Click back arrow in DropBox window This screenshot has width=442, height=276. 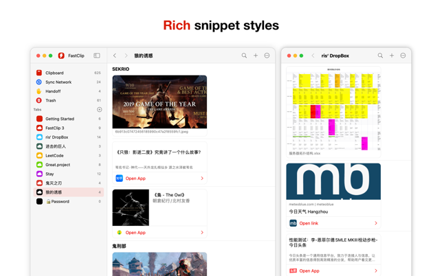coord(313,56)
